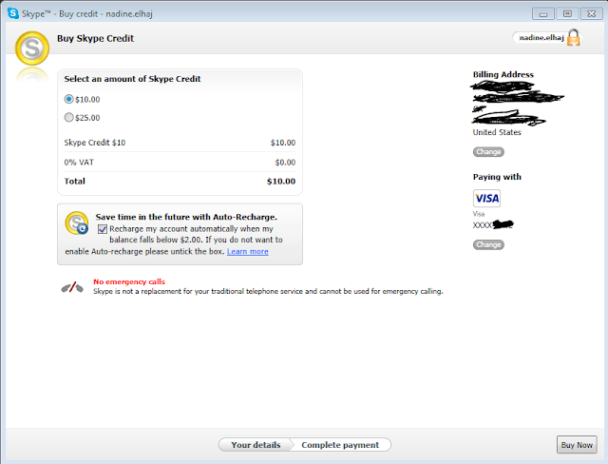This screenshot has height=464, width=608.
Task: Click the 'Buy Skype Credit' heading
Action: coord(95,38)
